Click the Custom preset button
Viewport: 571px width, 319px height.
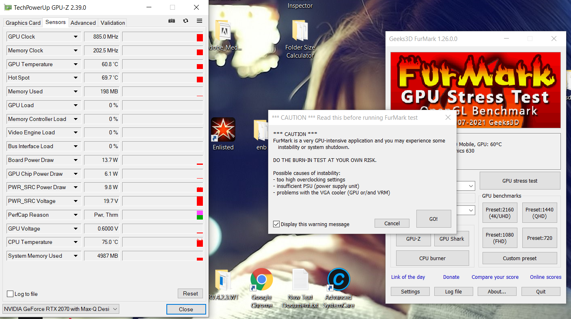(519, 258)
